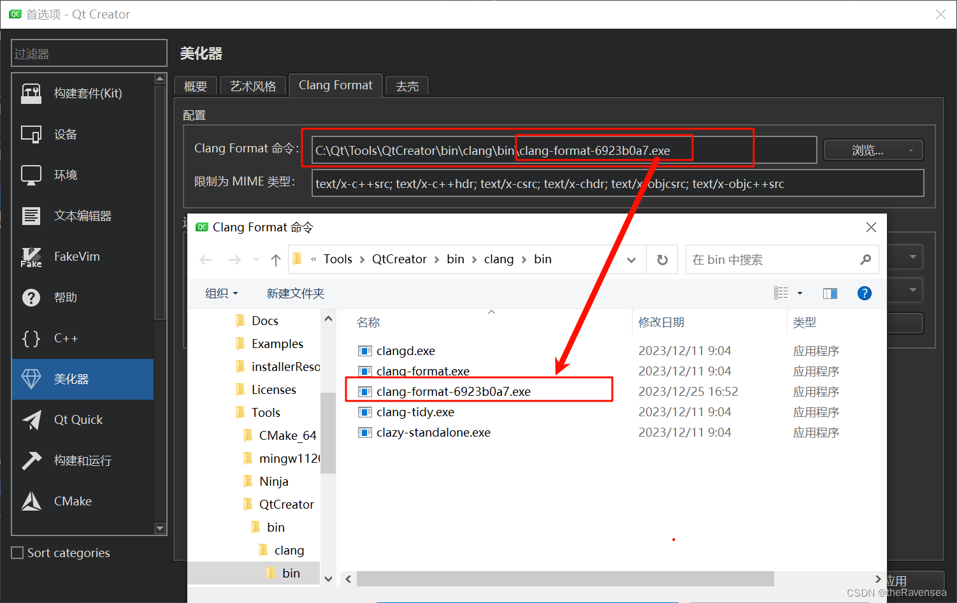957x603 pixels.
Task: Open the 环境 environment category
Action: click(83, 175)
